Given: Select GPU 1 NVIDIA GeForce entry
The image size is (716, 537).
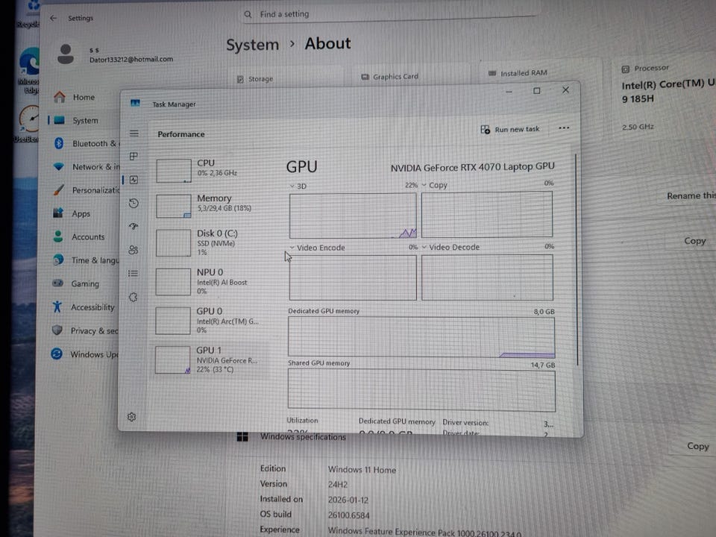Looking at the screenshot, I should pyautogui.click(x=210, y=359).
